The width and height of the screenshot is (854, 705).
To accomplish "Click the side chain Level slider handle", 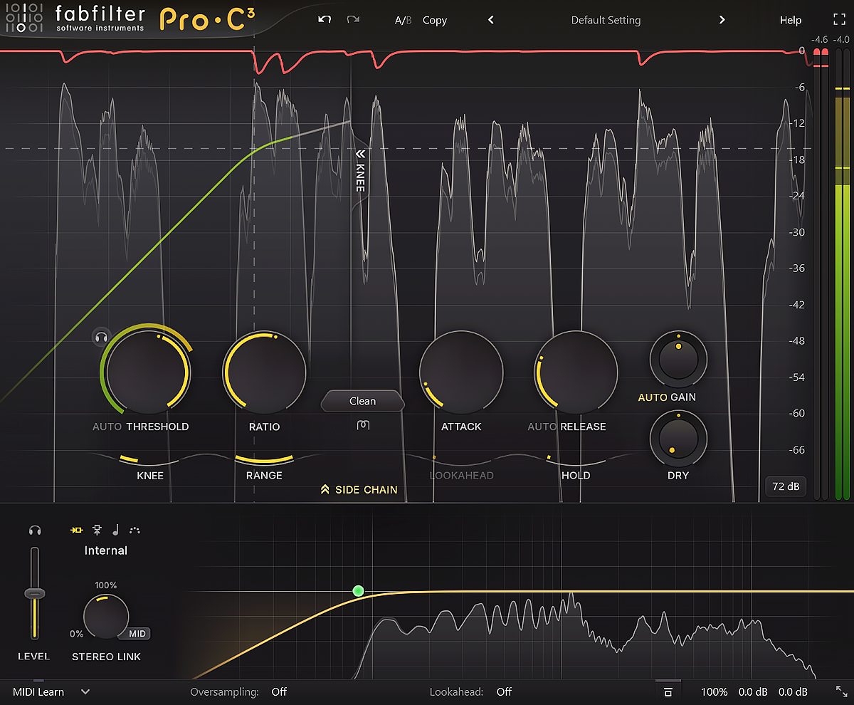I will pyautogui.click(x=34, y=593).
